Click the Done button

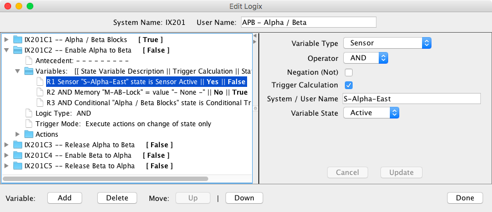tap(465, 198)
